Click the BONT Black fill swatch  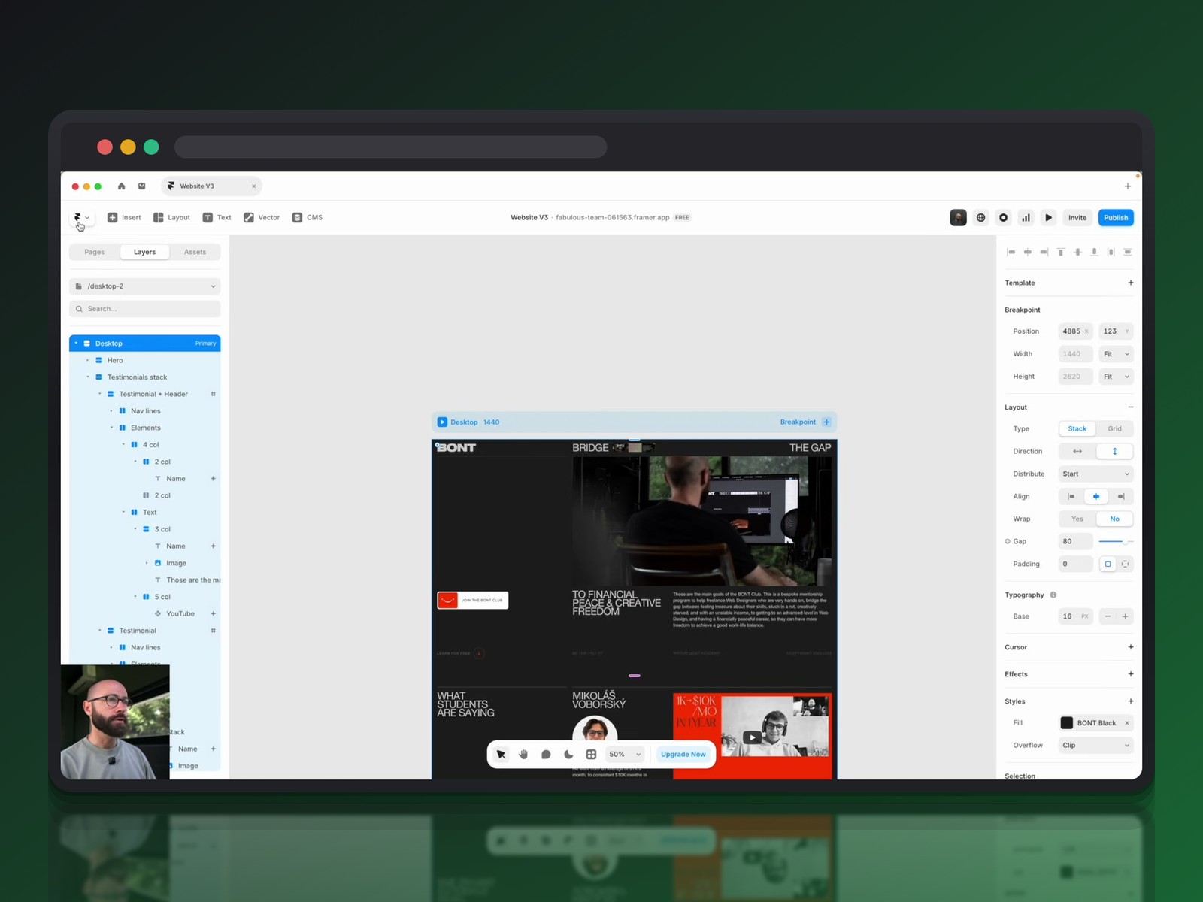1066,723
